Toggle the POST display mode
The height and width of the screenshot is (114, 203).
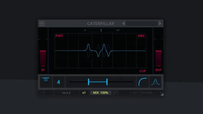pyautogui.click(x=59, y=36)
